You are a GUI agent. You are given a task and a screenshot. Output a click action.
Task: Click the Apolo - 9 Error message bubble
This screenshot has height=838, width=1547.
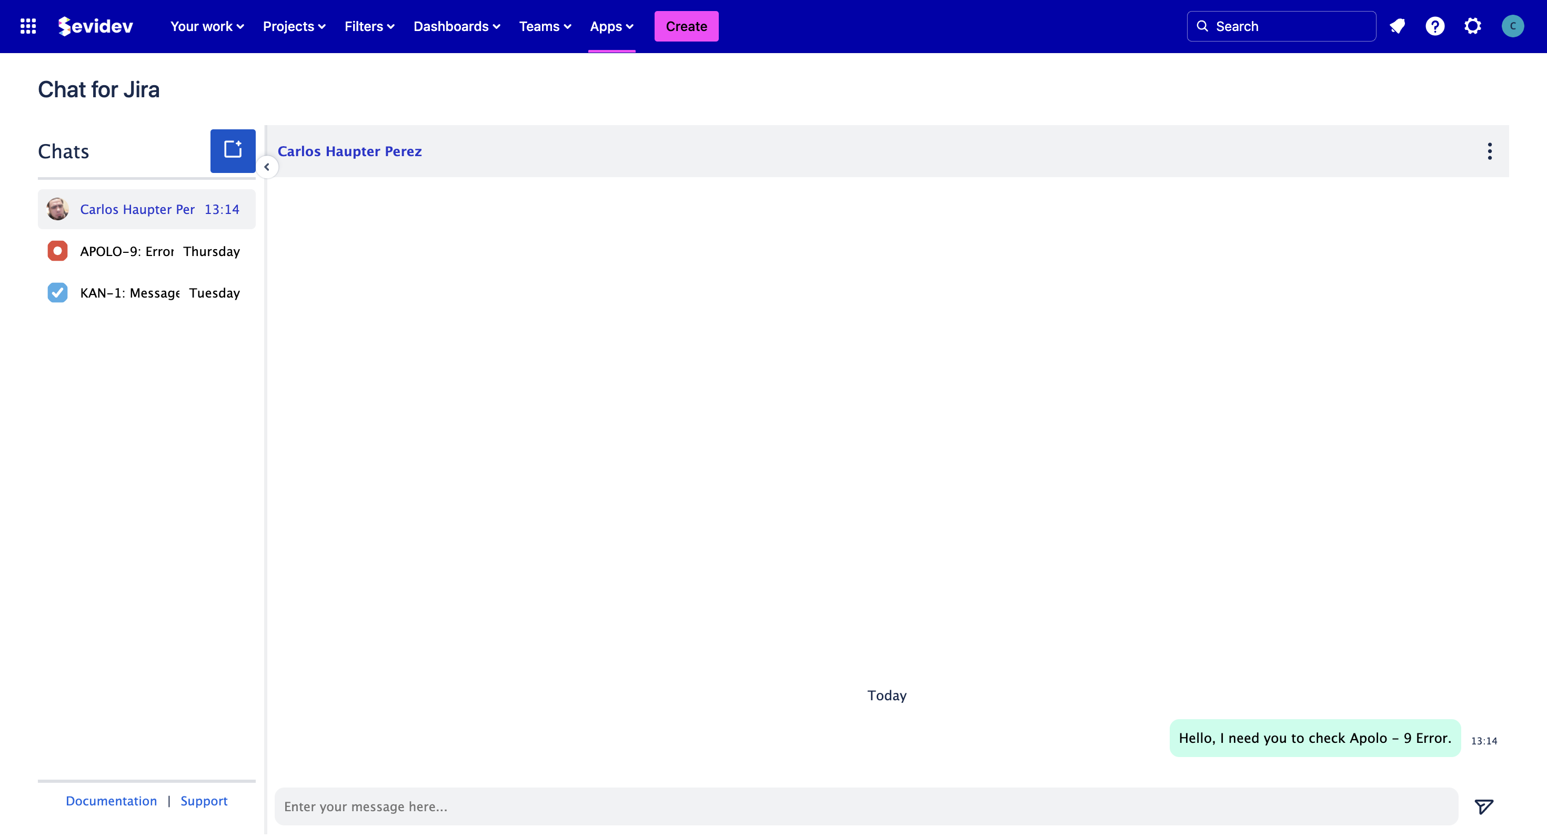pyautogui.click(x=1314, y=739)
